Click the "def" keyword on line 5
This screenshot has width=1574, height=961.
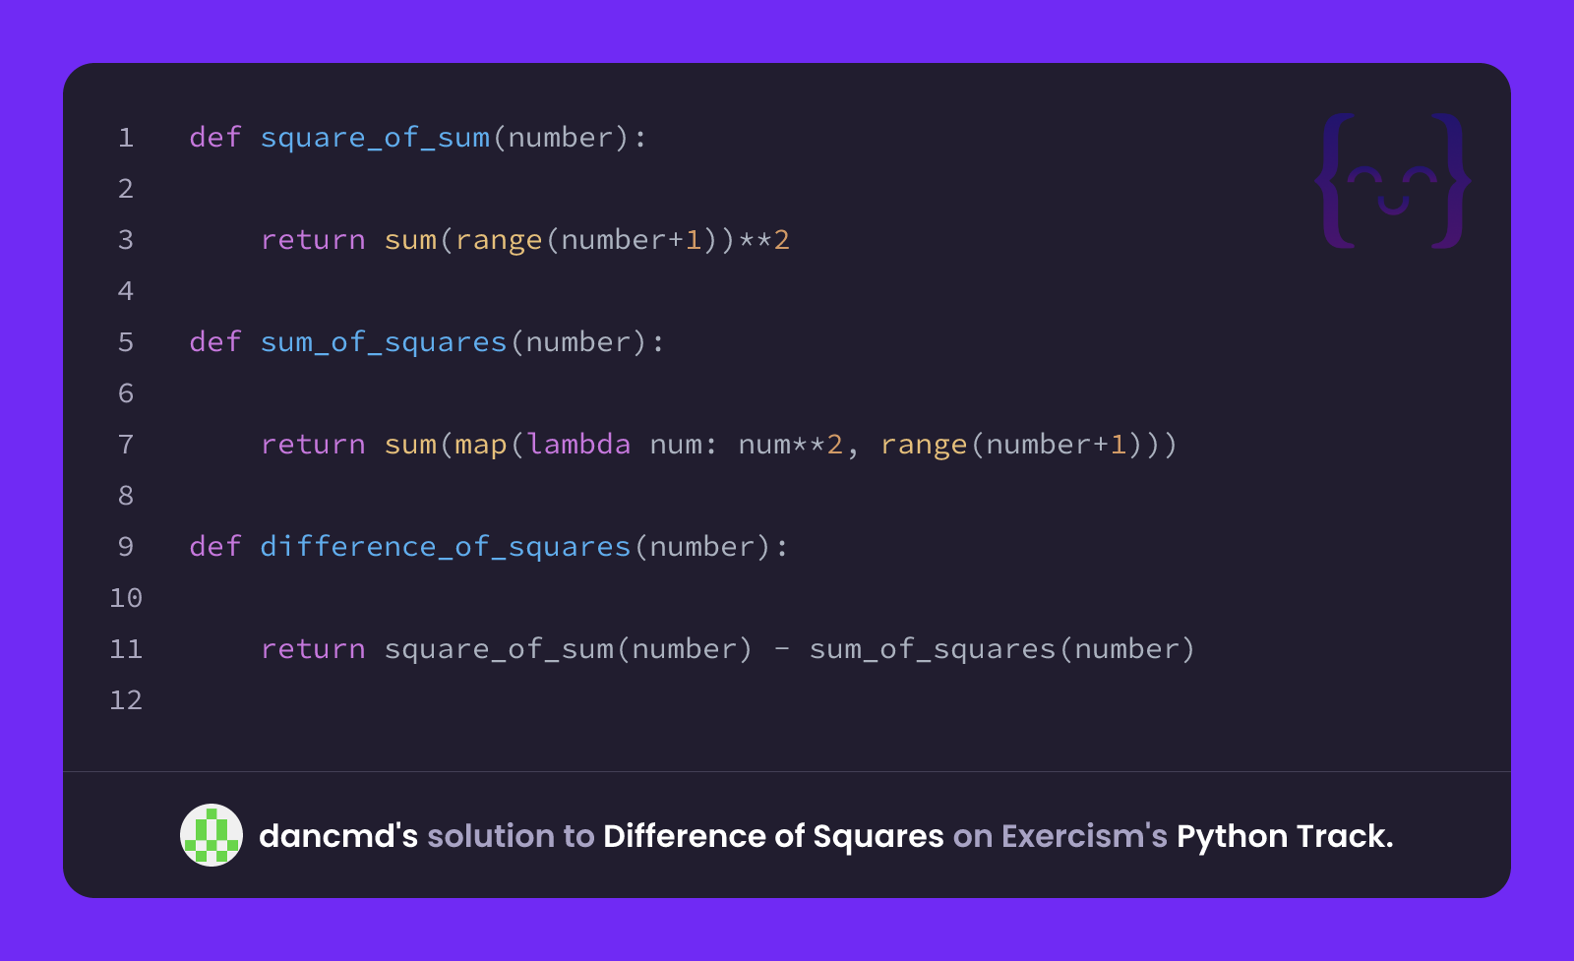(215, 342)
